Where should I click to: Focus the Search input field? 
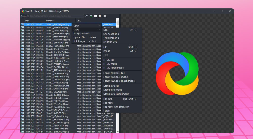[57, 16]
